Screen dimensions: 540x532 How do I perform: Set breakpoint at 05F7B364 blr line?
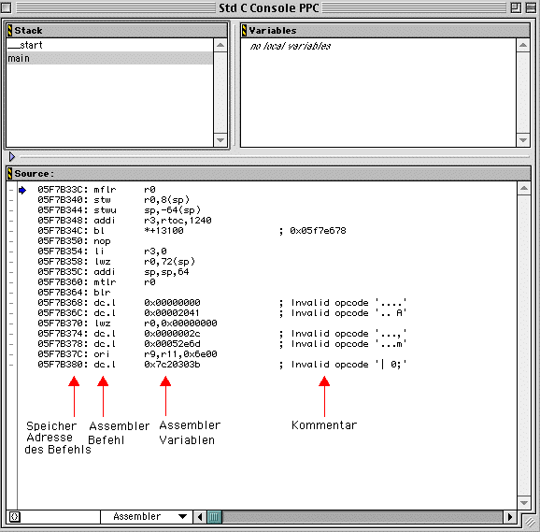click(x=11, y=293)
